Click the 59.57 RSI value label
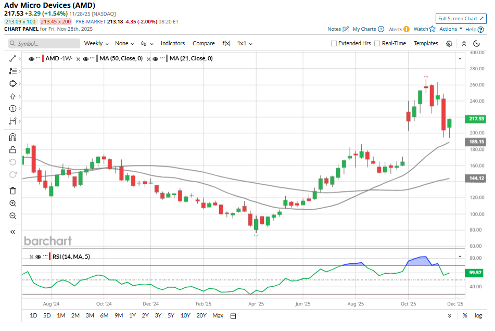Viewport: 495px width, 331px height. (x=475, y=273)
